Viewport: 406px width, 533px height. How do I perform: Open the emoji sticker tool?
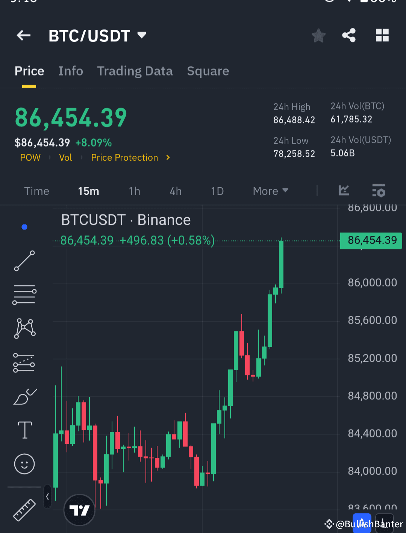24,464
